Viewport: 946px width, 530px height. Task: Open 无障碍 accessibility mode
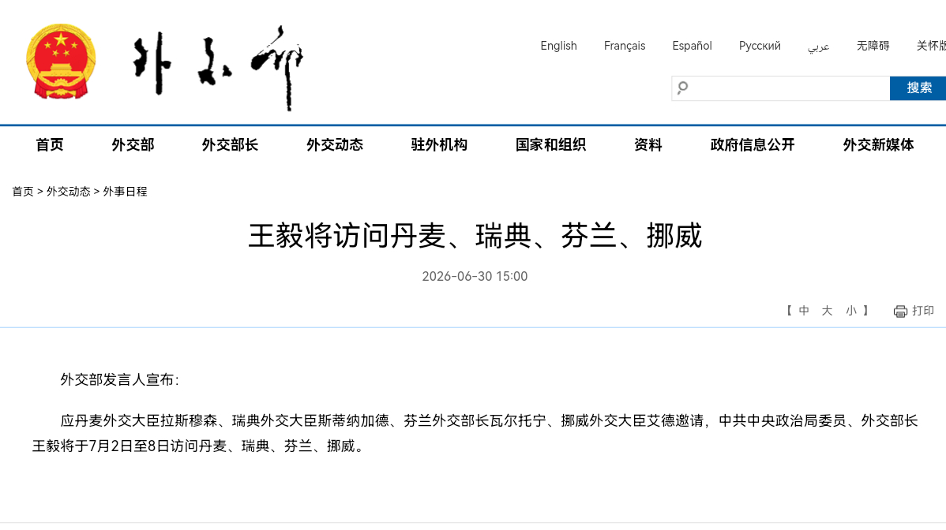click(873, 46)
